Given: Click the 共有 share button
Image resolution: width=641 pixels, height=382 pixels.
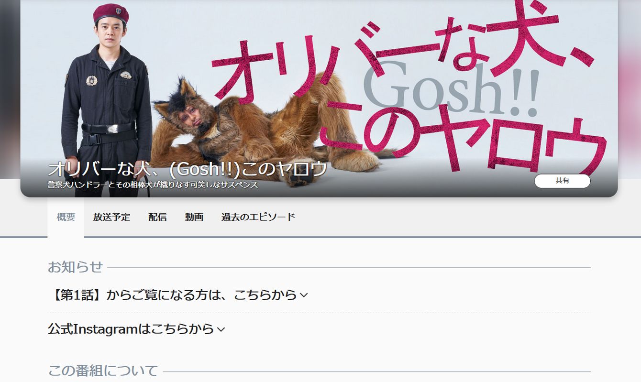Looking at the screenshot, I should tap(562, 181).
